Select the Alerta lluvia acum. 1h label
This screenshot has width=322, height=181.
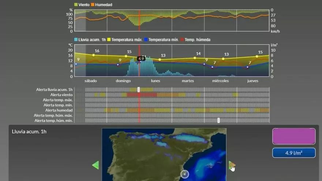click(x=54, y=90)
